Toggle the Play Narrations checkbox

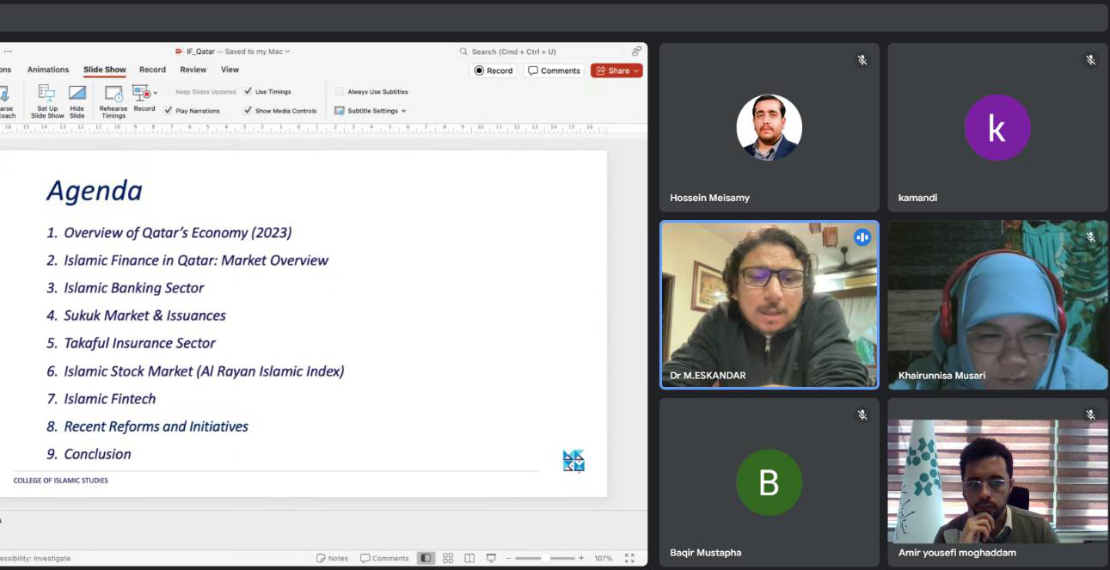click(x=169, y=111)
